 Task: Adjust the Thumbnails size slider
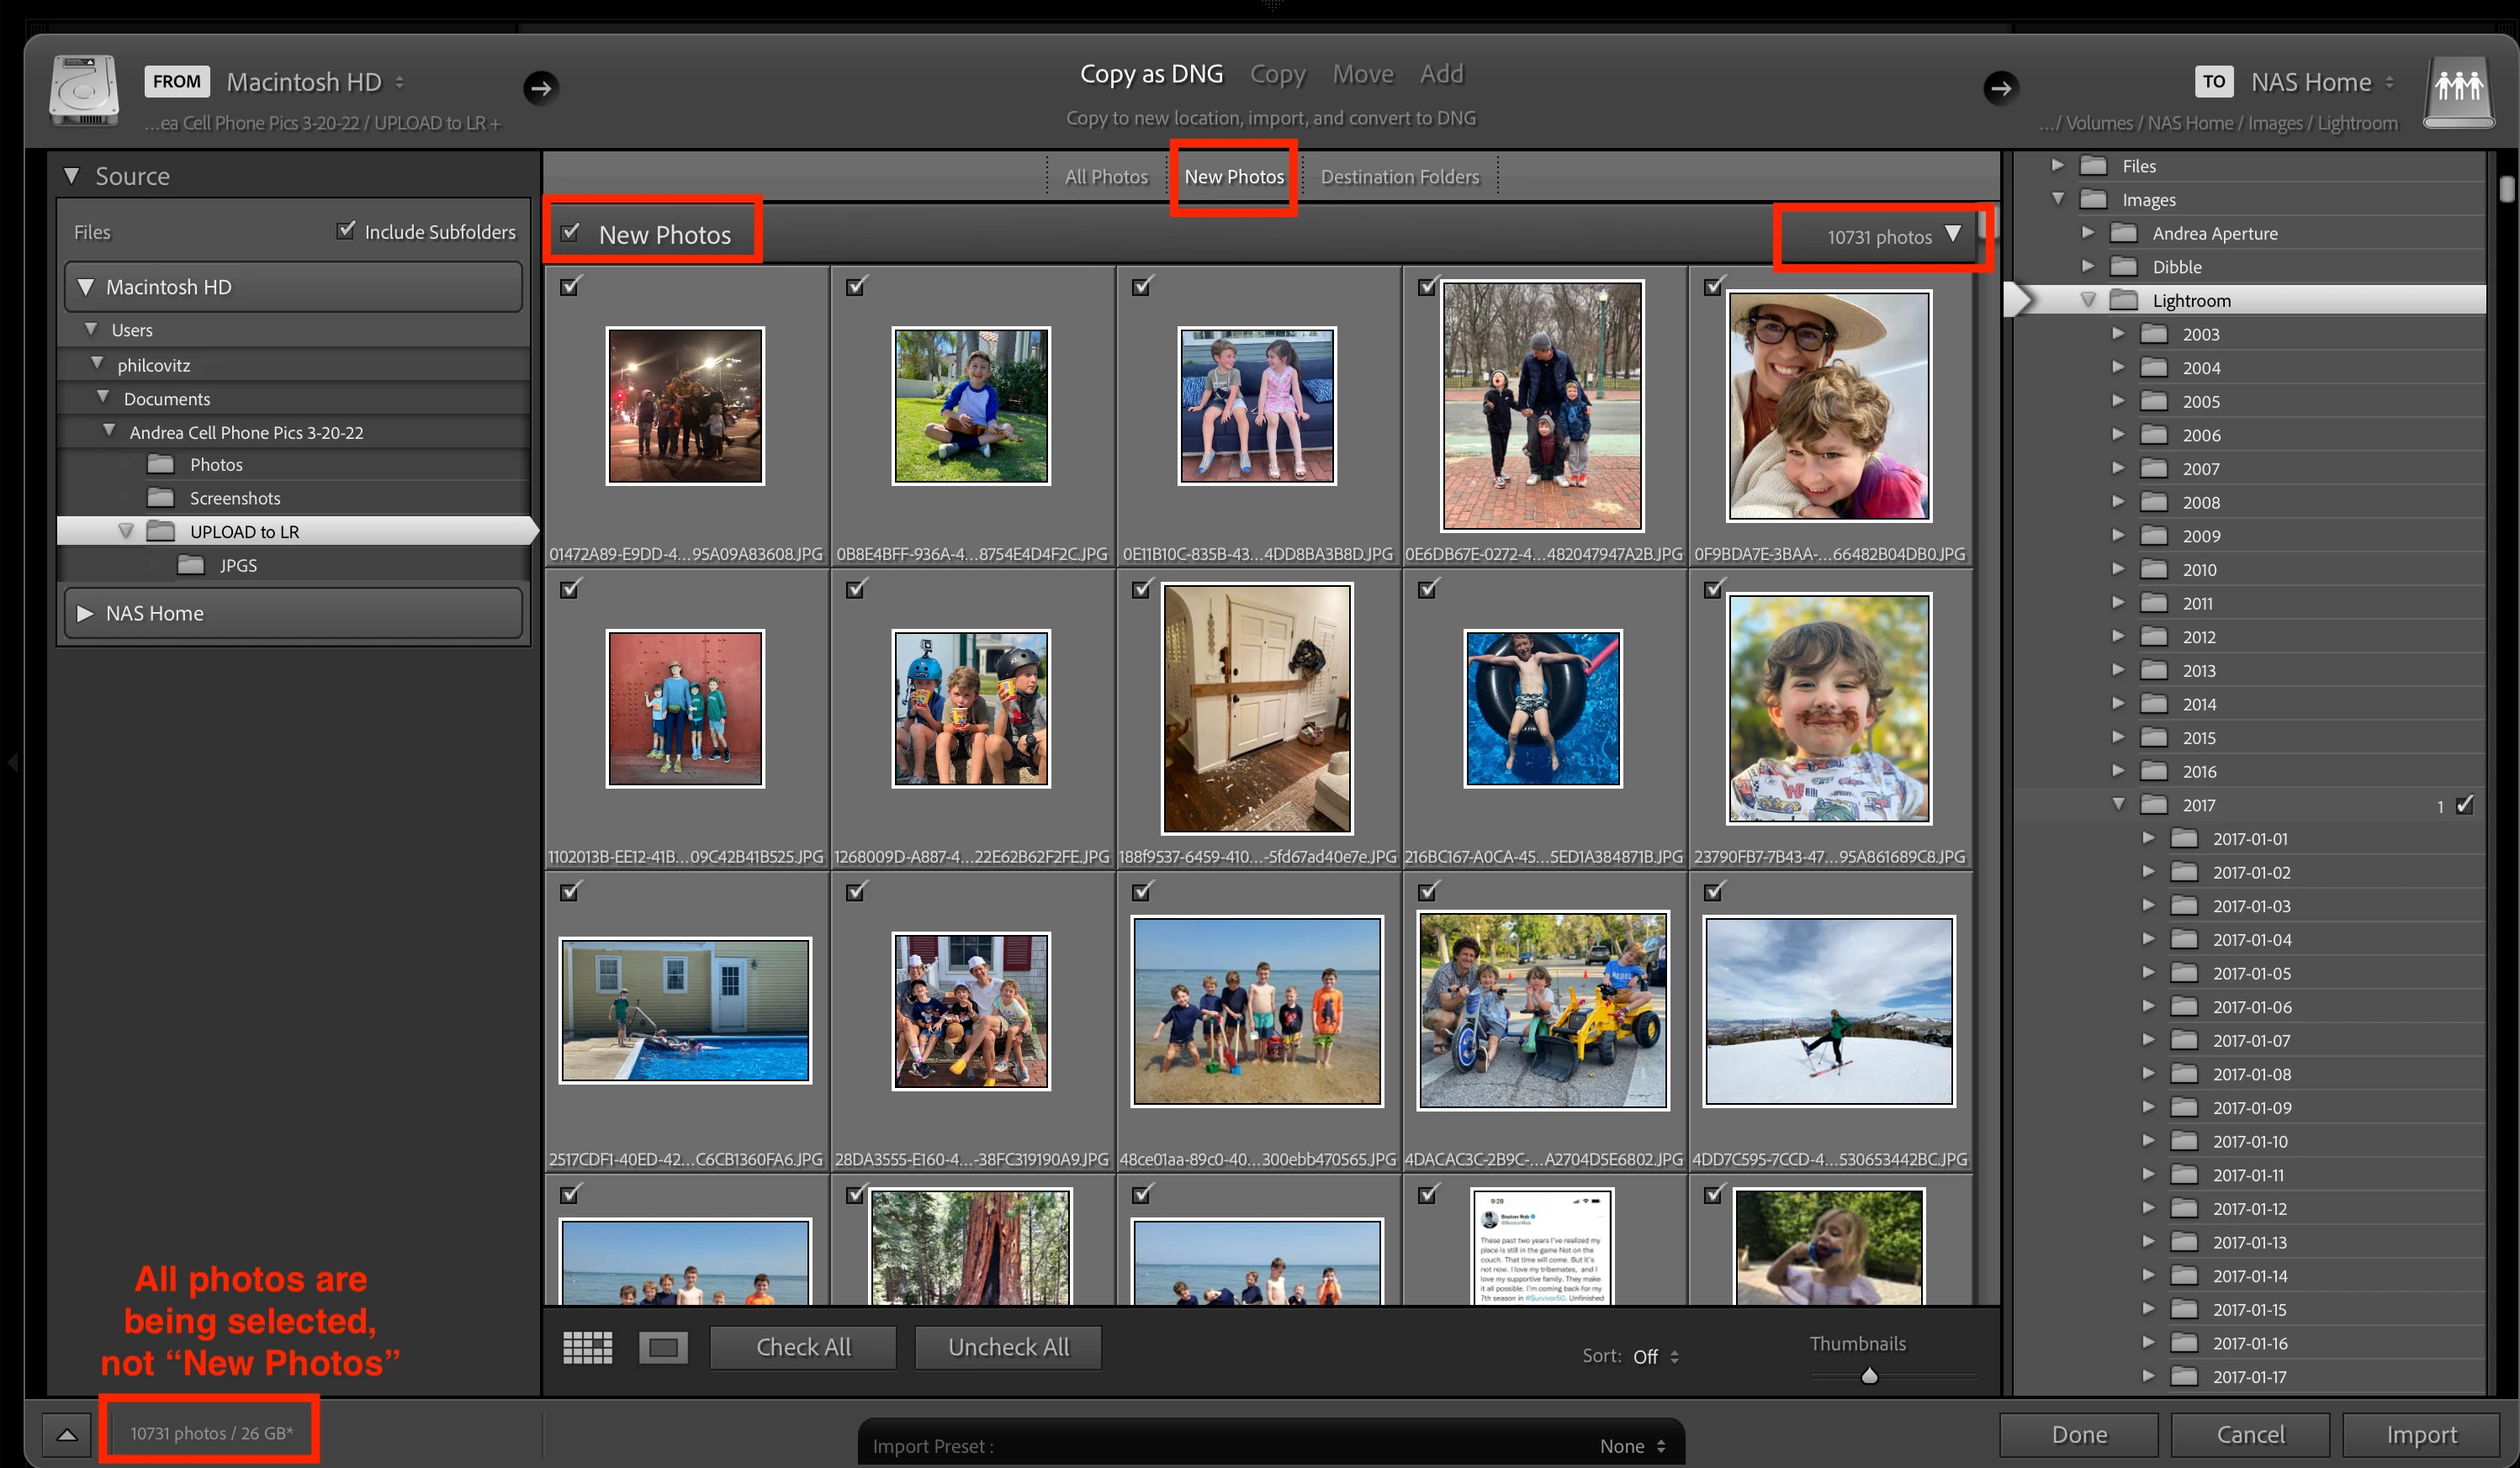(1868, 1376)
